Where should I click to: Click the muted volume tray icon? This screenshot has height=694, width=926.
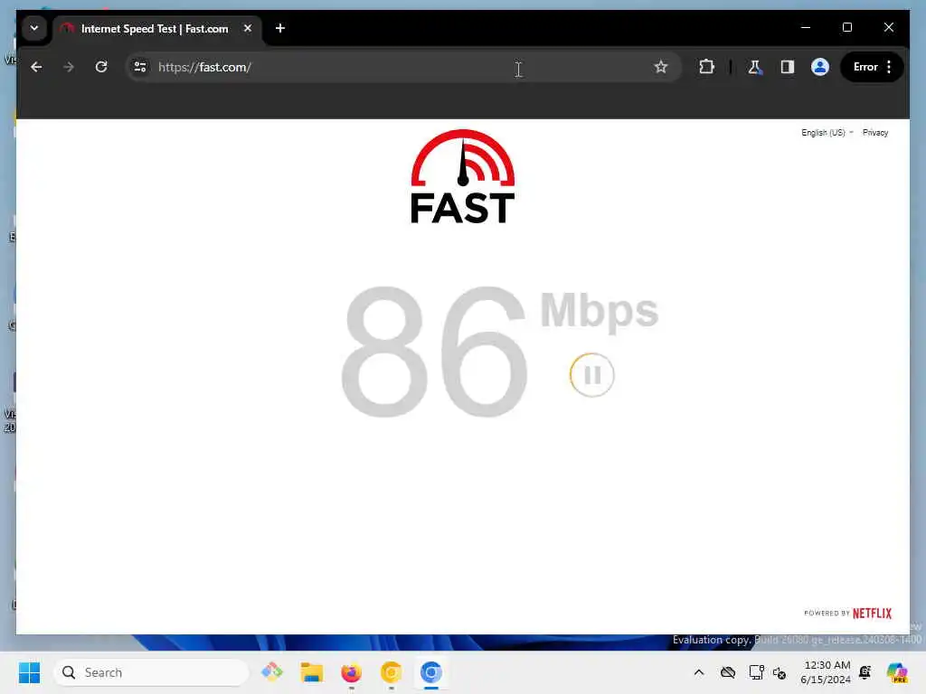780,672
